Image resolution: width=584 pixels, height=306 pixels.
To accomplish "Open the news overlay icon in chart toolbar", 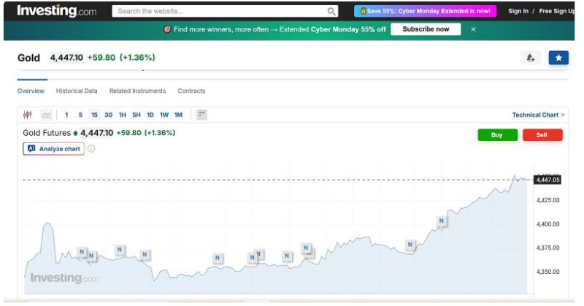I will [202, 115].
